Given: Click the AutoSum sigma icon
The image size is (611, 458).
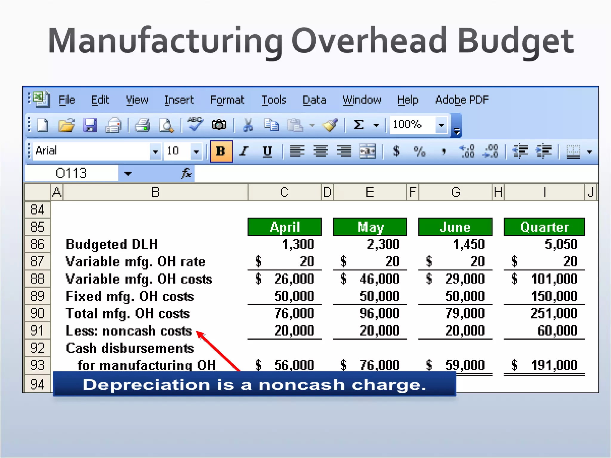Looking at the screenshot, I should (x=359, y=125).
